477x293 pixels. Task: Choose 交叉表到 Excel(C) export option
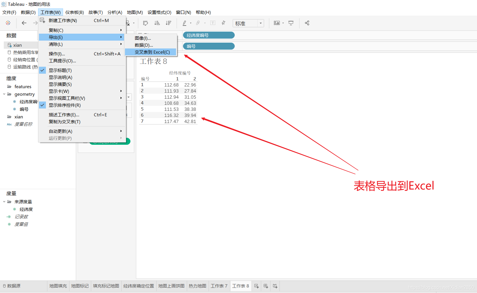click(x=150, y=52)
